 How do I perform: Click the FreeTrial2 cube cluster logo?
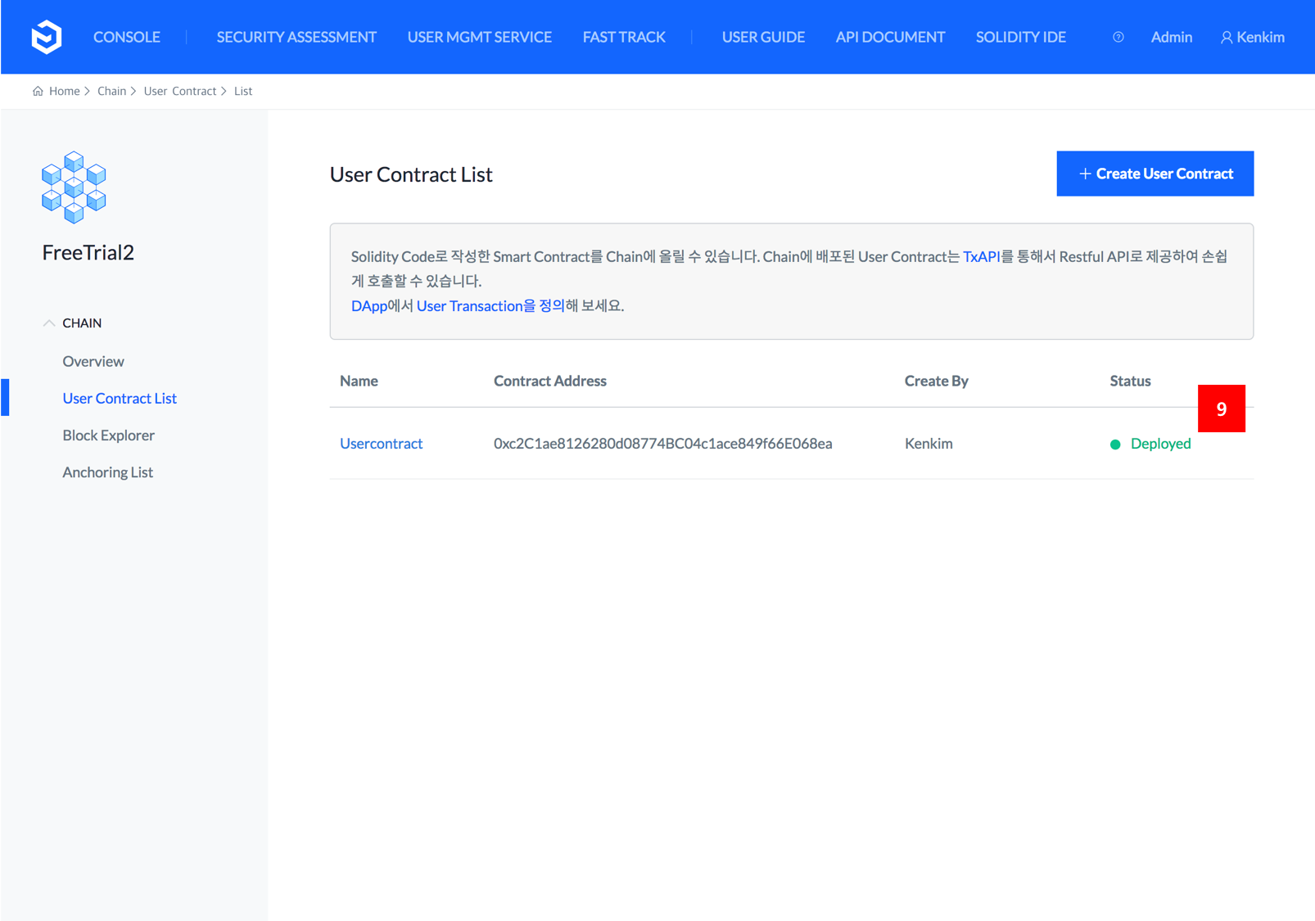click(74, 187)
